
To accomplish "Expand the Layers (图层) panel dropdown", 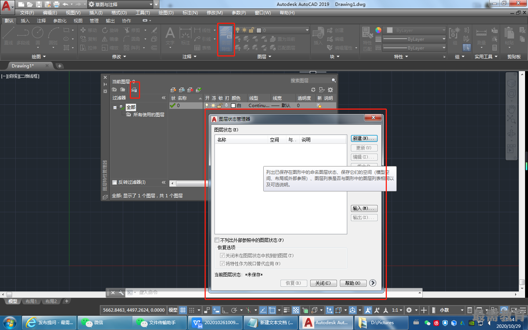I will [264, 56].
